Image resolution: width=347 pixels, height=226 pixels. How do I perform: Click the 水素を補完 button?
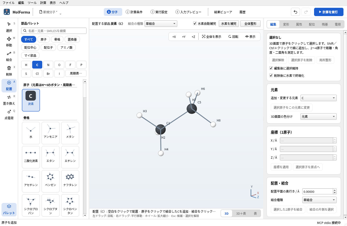[229, 24]
